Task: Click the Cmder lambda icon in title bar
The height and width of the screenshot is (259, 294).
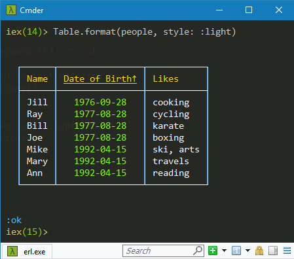Action: click(11, 10)
